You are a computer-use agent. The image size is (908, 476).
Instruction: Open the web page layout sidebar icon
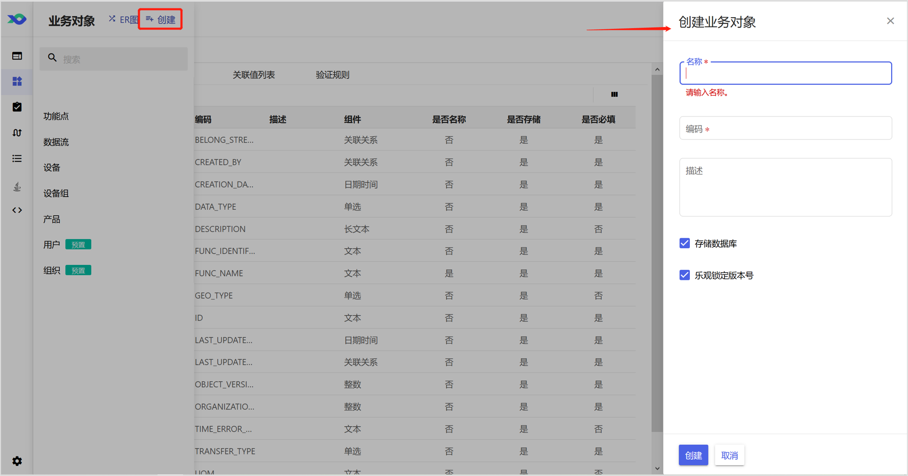pyautogui.click(x=17, y=56)
